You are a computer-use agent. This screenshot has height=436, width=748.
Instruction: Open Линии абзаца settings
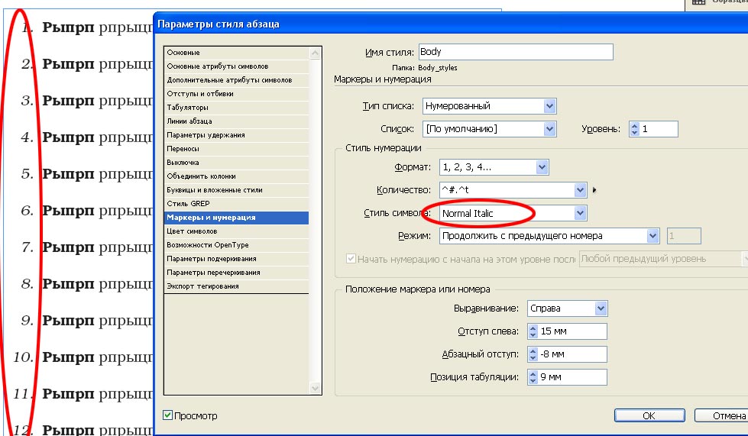point(237,121)
